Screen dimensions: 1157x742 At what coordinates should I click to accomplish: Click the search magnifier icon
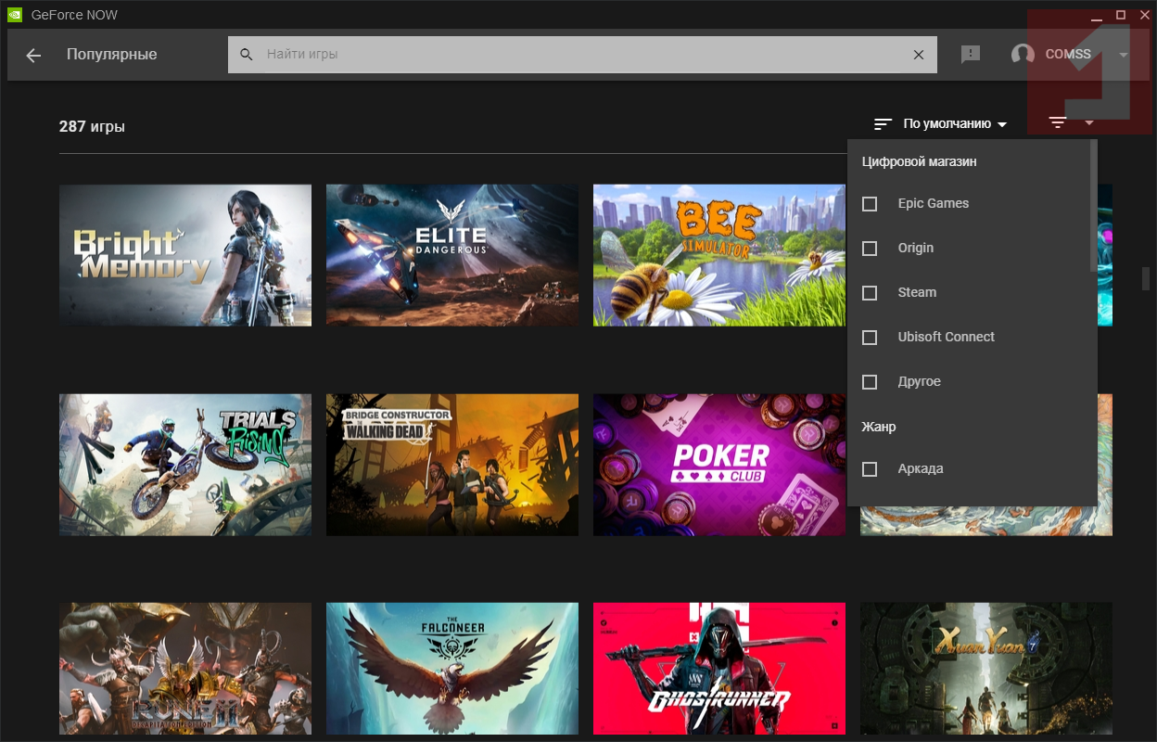click(x=247, y=55)
